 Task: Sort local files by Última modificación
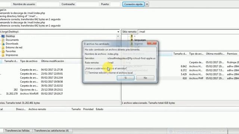52,61
